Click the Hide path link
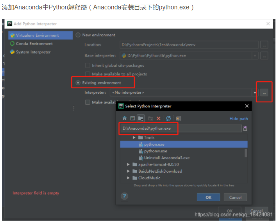The height and width of the screenshot is (223, 277). [x=239, y=119]
